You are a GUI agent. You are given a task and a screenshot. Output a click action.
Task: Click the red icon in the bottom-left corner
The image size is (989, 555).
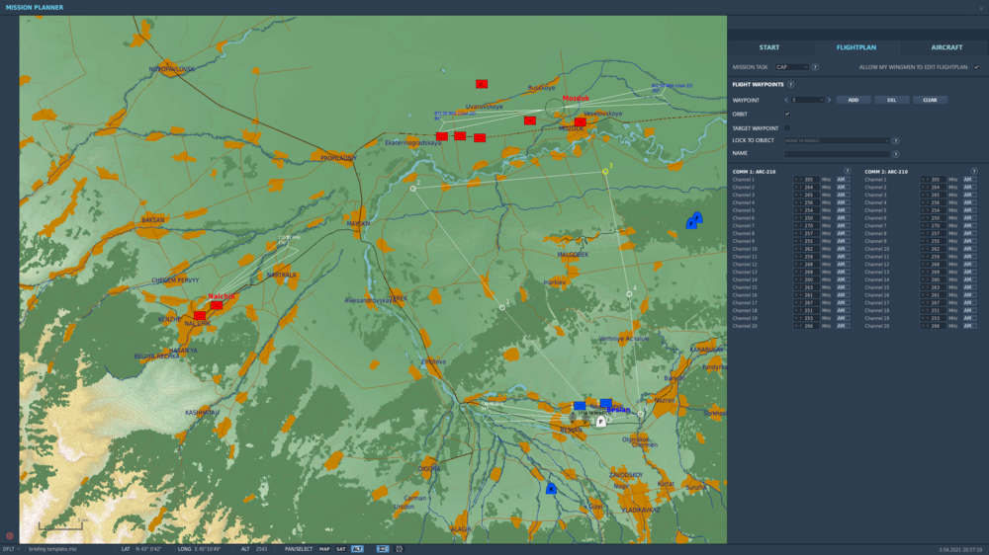point(10,536)
